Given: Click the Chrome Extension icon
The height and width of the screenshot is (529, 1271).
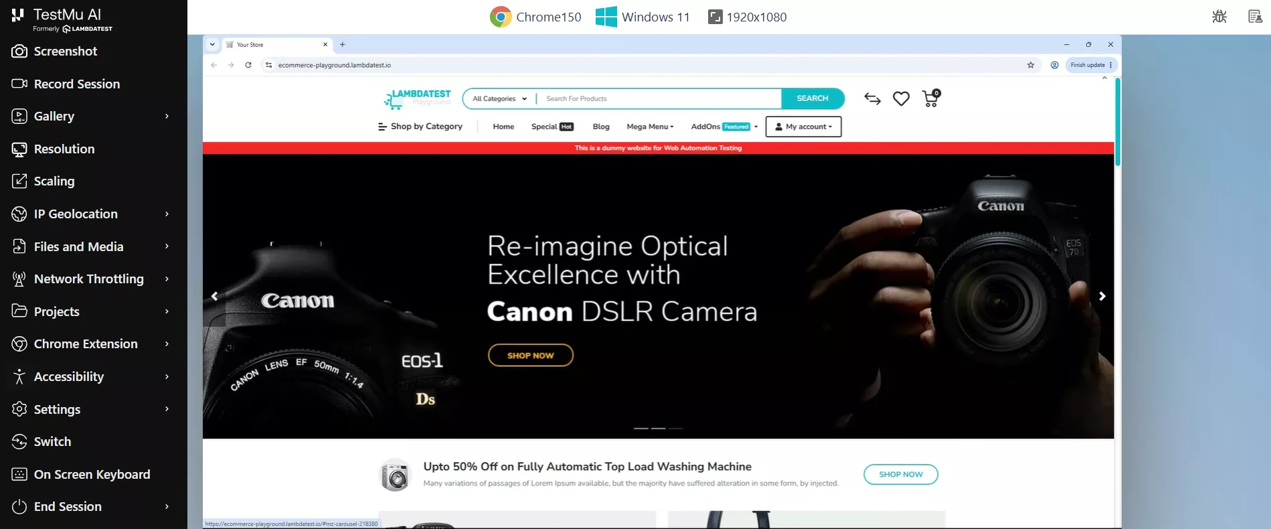Looking at the screenshot, I should (x=19, y=344).
